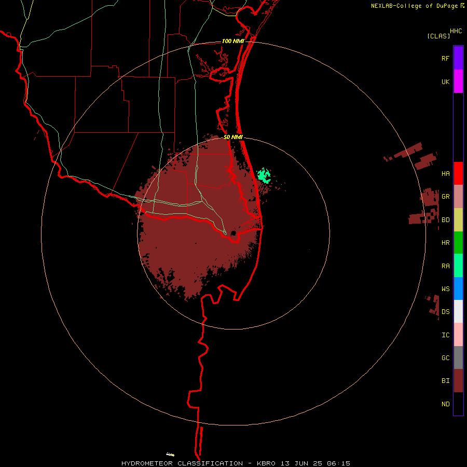This screenshot has height=467, width=467.
Task: Click the HR green legend swatch
Action: point(458,243)
